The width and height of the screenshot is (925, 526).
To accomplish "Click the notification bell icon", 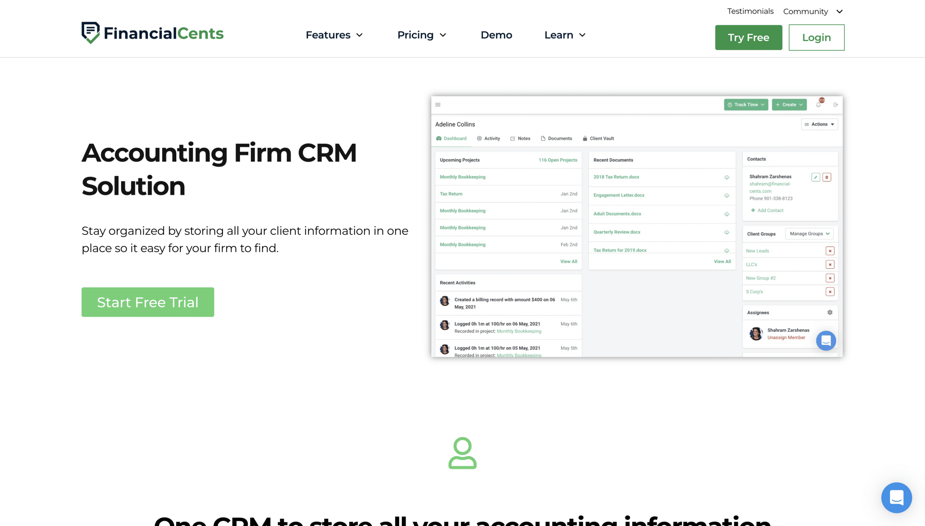I will click(818, 105).
